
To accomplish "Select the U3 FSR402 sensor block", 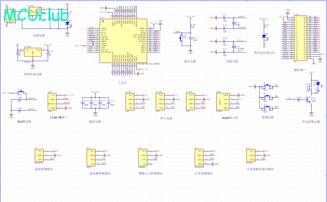I will [x=143, y=158].
